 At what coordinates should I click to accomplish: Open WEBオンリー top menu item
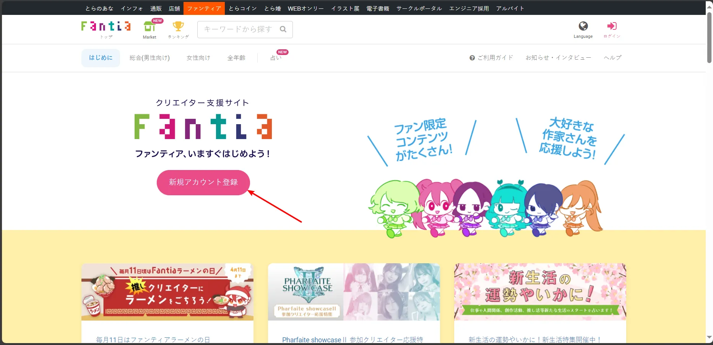pyautogui.click(x=306, y=8)
